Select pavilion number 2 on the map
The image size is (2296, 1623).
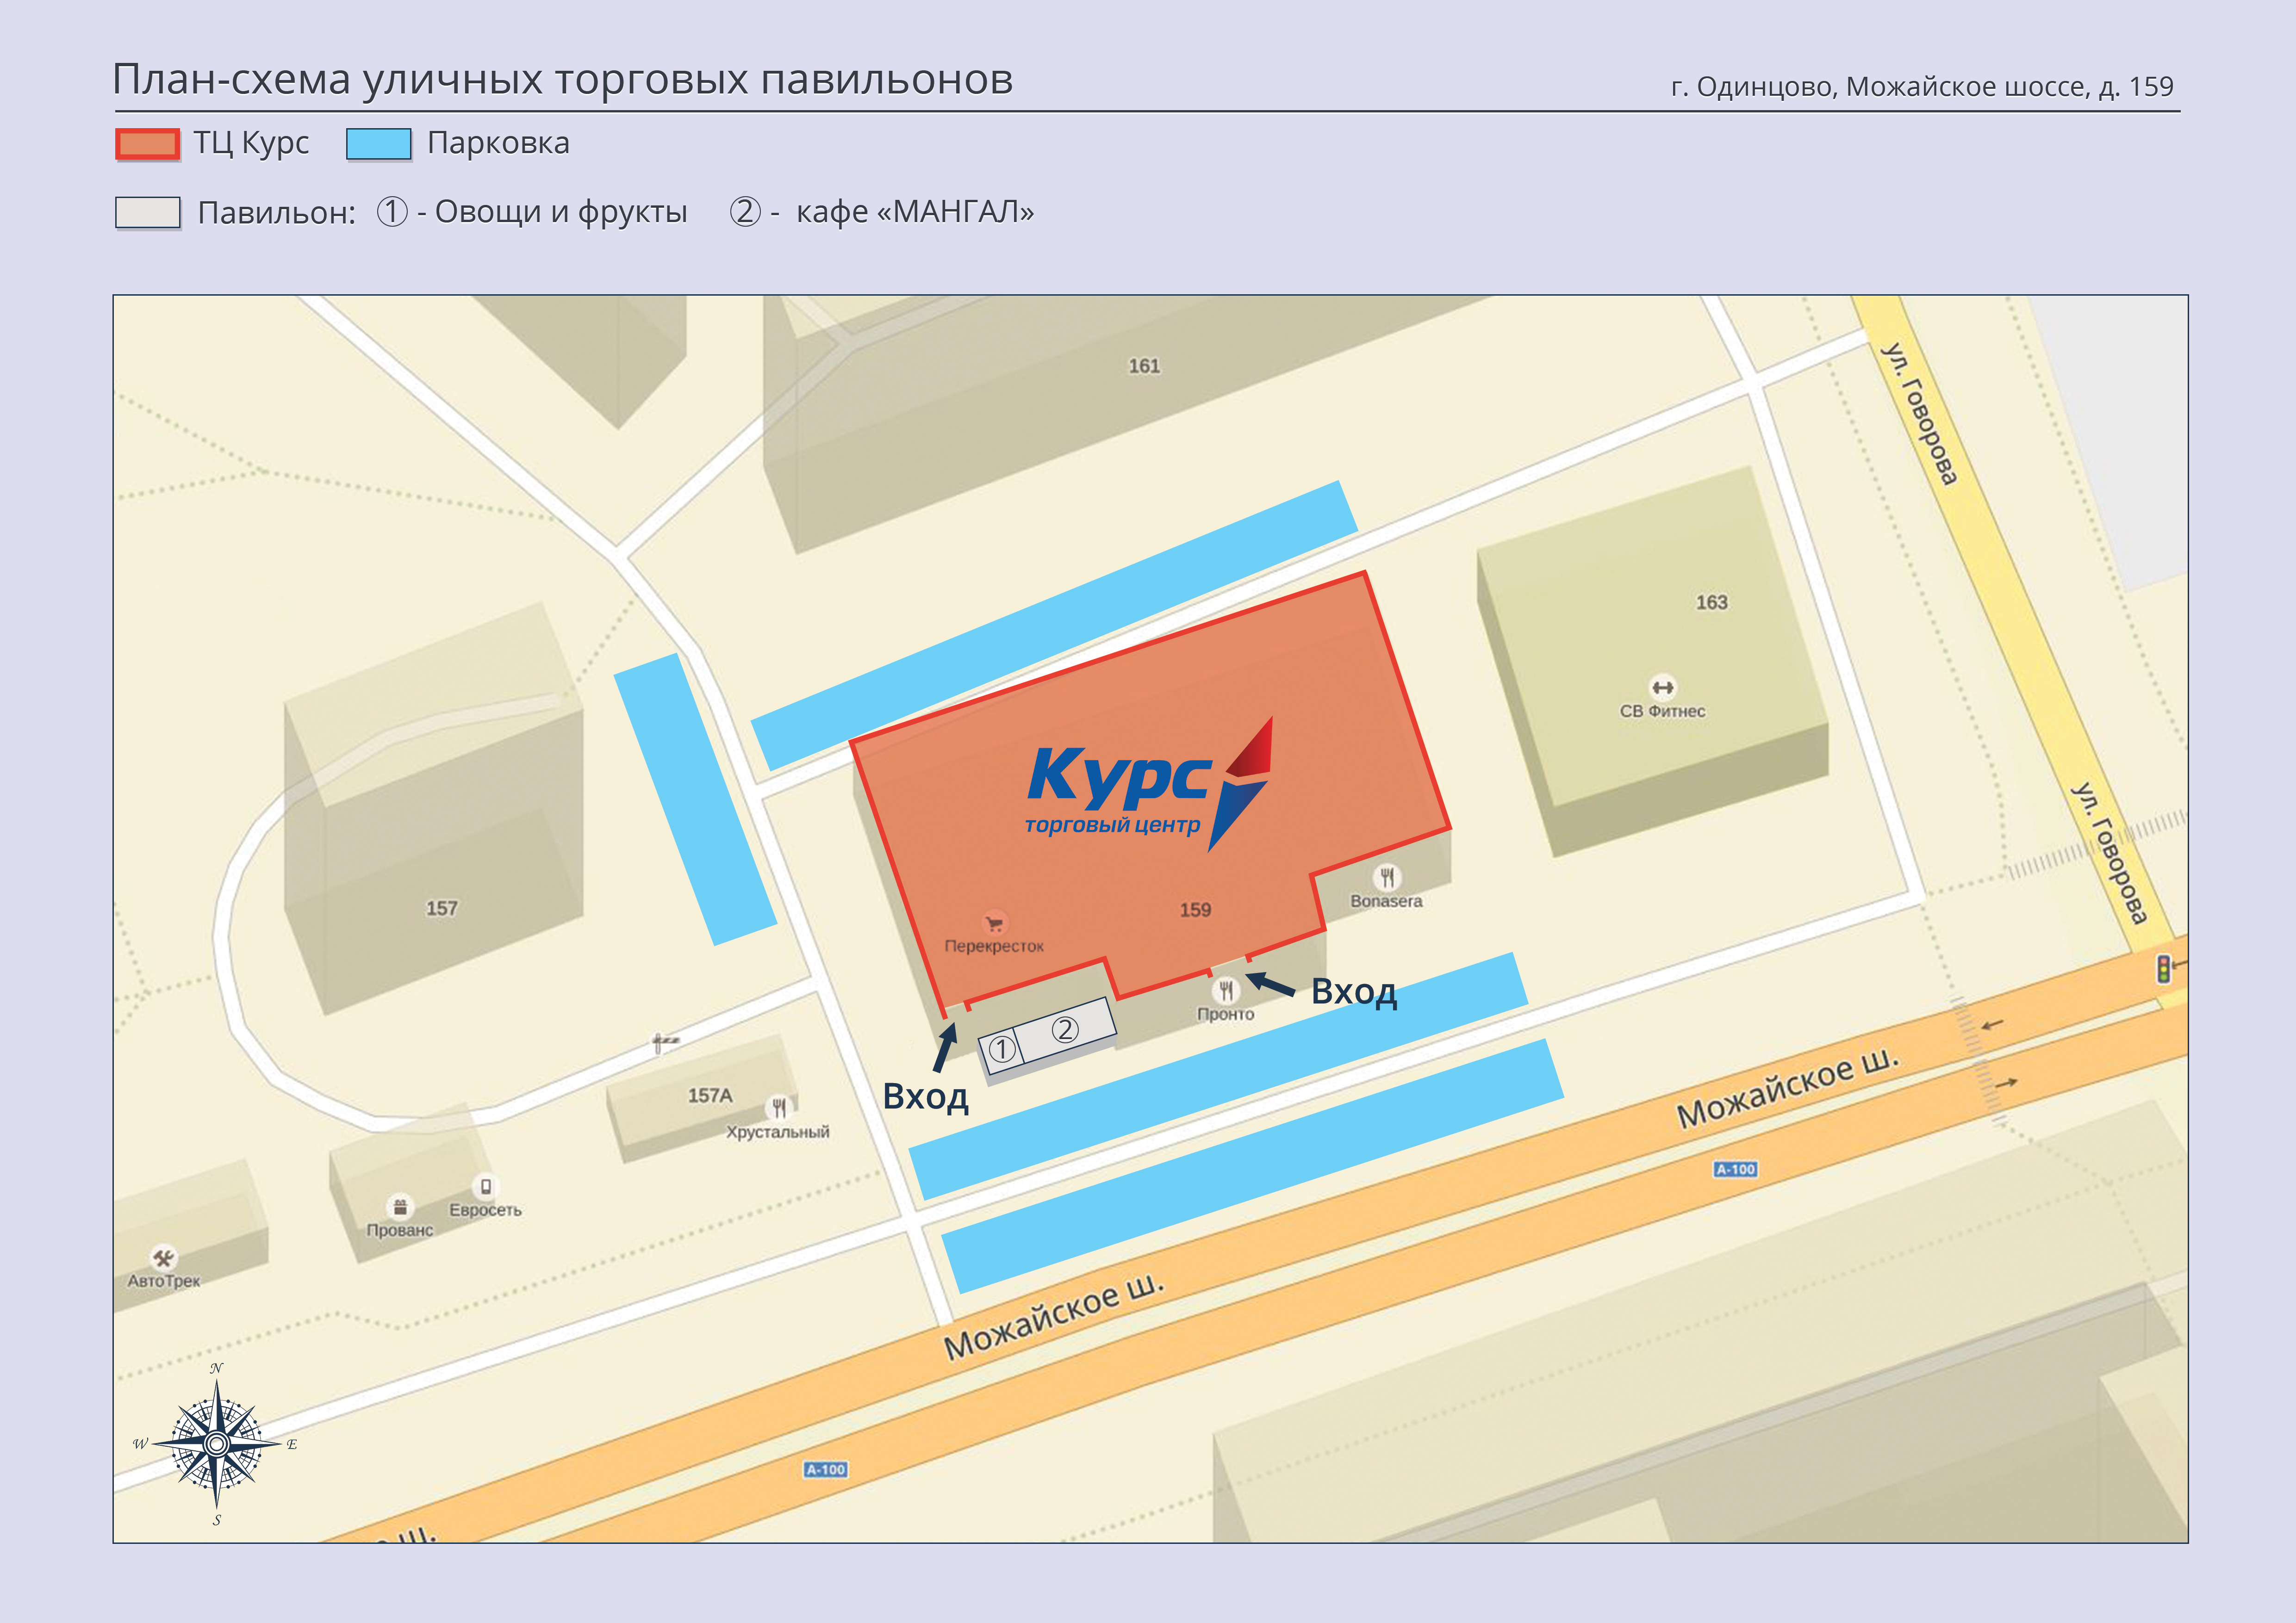click(x=1065, y=1029)
